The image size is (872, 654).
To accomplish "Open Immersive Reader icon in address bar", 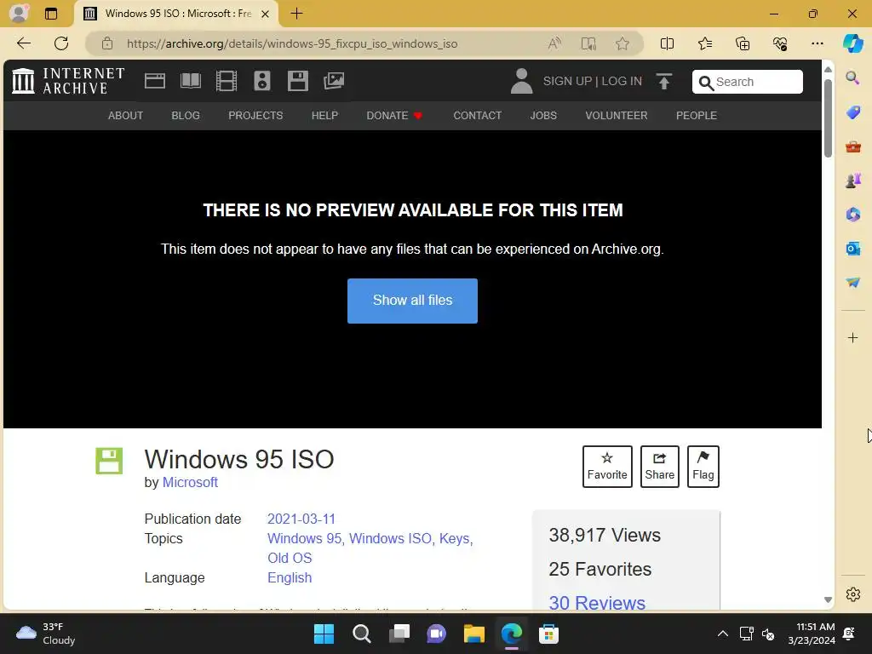I will [588, 43].
